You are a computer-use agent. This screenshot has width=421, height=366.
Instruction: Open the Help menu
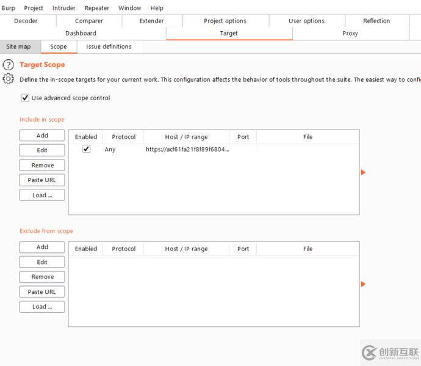coord(157,8)
